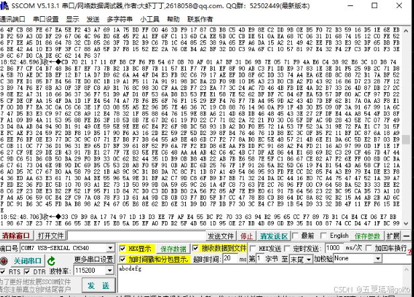Click the 停止 button
414x297 pixels.
tap(247, 236)
